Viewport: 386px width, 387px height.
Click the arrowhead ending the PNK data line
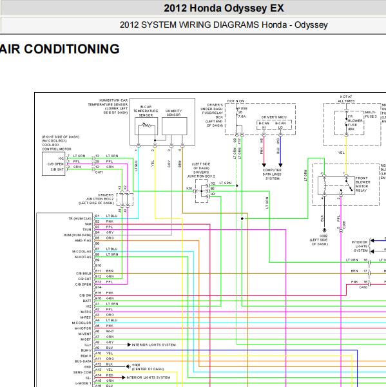point(264,165)
